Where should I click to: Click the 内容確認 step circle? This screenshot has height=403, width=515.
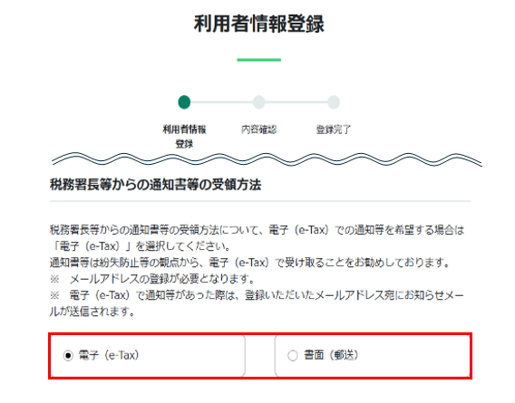coord(258,102)
